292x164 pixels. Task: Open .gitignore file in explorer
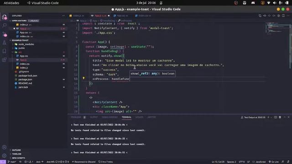pos(23,72)
